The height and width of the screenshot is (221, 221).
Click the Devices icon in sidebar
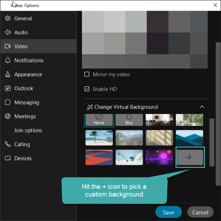[x=7, y=158]
